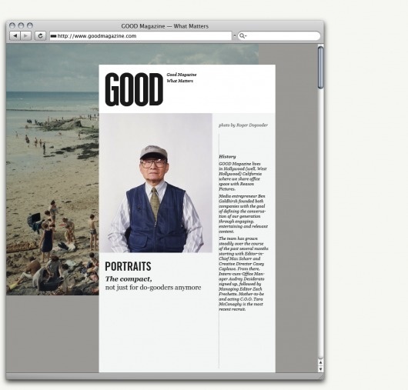Focus the address bar showing goodmagazine.com

pos(141,35)
